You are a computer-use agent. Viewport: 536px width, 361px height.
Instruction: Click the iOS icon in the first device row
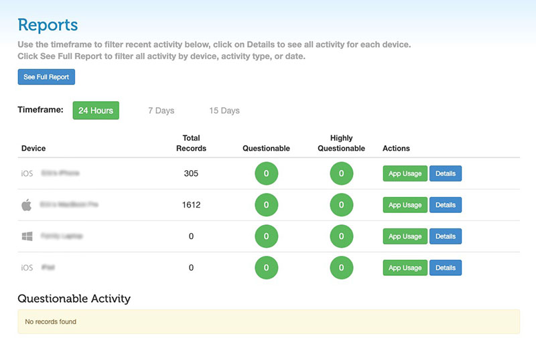pos(27,173)
